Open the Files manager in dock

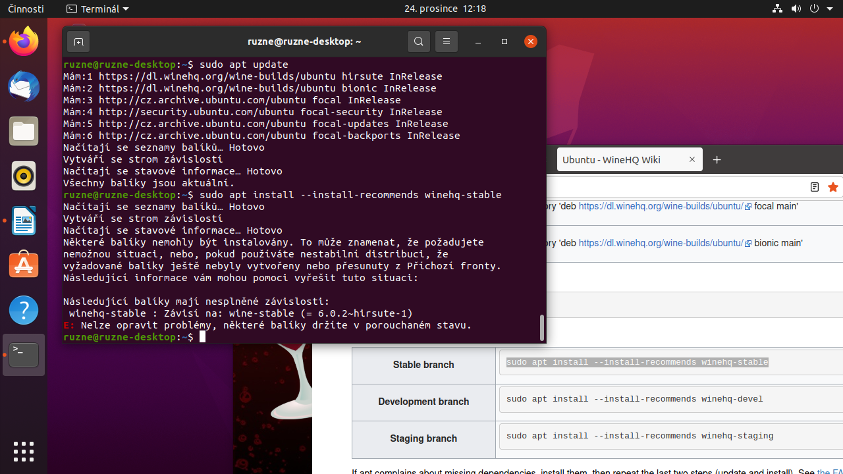pos(24,131)
